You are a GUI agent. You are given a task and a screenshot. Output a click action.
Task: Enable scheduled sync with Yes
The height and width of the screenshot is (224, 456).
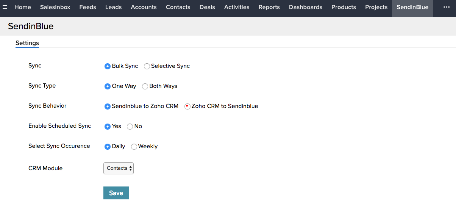coord(108,127)
